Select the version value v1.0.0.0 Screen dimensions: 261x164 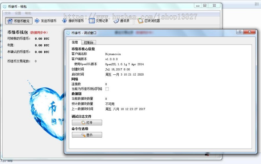point(111,59)
